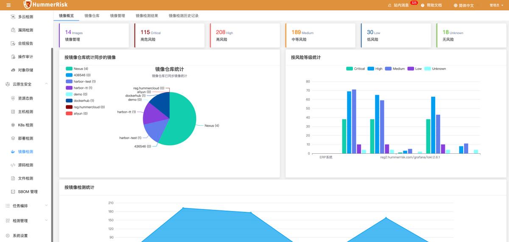The image size is (509, 242).
Task: Collapse the 云原生安全 menu chevron
Action: click(46, 84)
